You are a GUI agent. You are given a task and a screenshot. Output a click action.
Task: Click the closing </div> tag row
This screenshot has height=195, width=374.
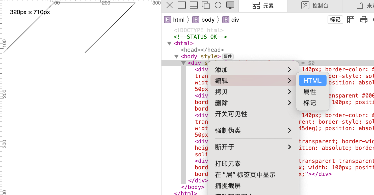pyautogui.click(x=198, y=181)
